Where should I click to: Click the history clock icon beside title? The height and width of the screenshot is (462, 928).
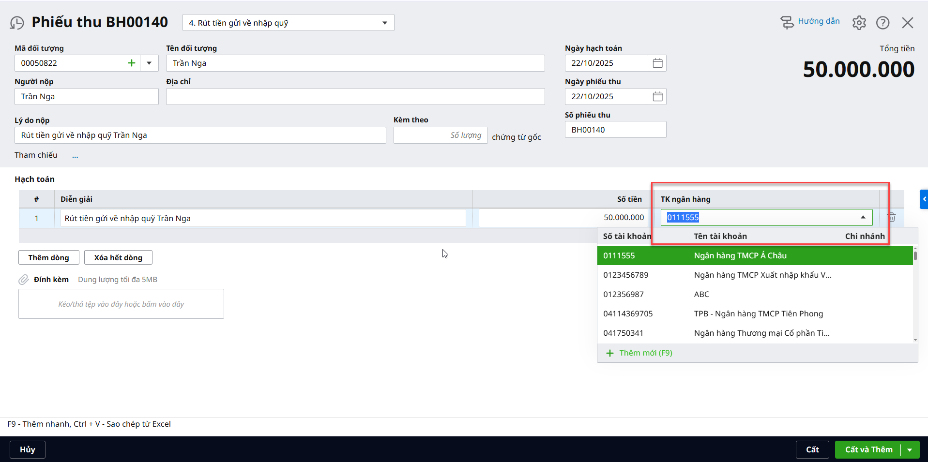17,23
